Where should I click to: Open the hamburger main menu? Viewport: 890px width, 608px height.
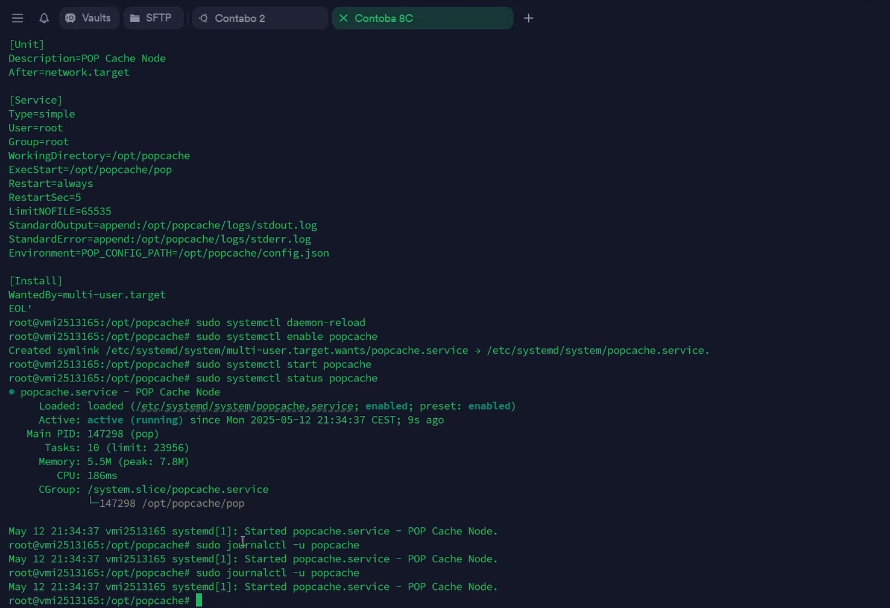point(17,18)
